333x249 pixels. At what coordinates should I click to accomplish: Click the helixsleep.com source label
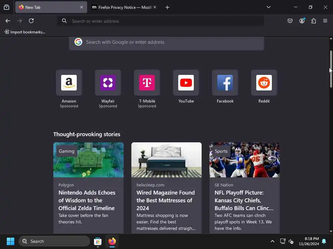pyautogui.click(x=150, y=185)
